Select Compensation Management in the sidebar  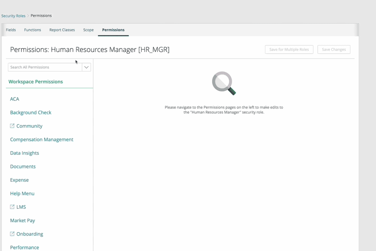42,140
